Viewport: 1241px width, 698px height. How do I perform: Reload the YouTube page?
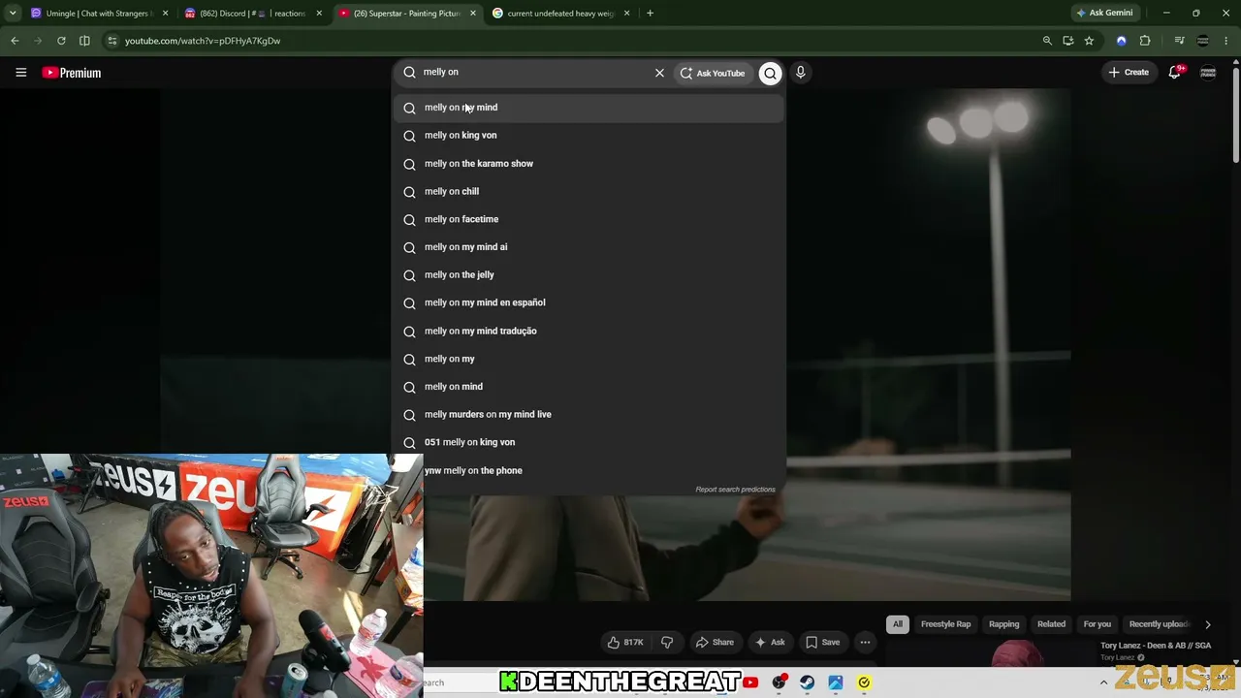61,41
